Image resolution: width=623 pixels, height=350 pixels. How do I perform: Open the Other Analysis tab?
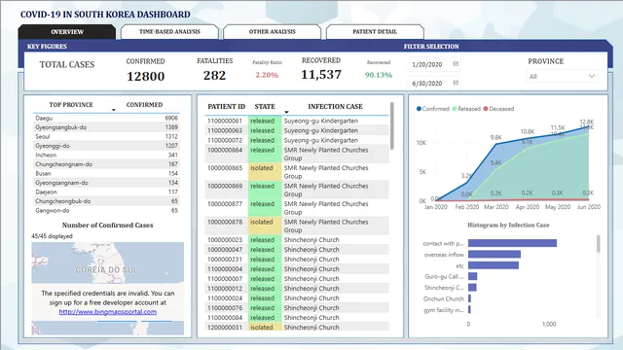click(273, 32)
